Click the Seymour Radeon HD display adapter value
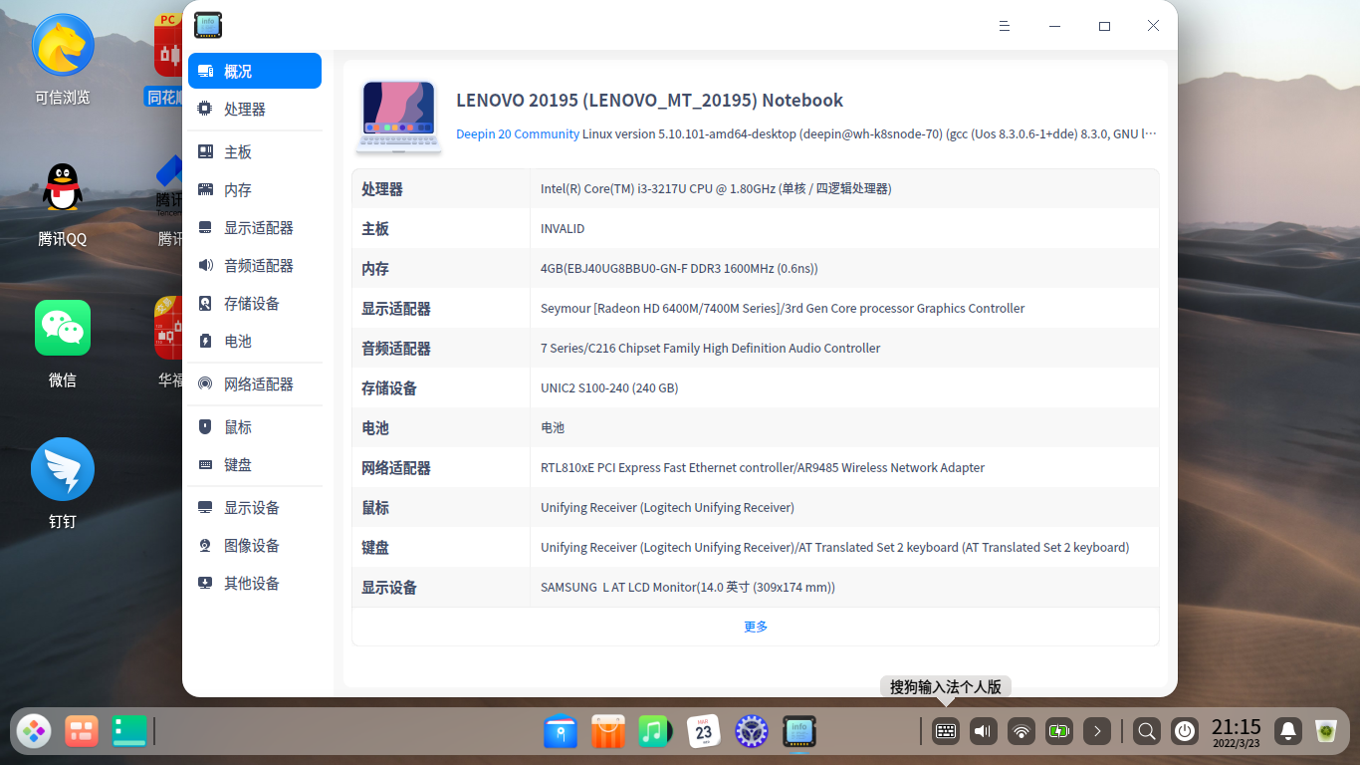Viewport: 1360px width, 765px height. click(x=783, y=308)
